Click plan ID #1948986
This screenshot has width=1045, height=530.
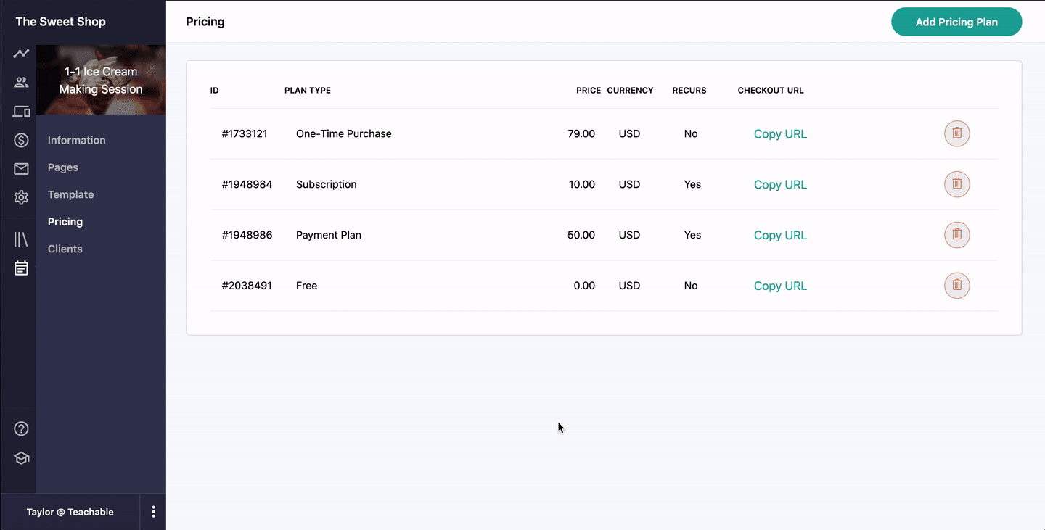(247, 235)
